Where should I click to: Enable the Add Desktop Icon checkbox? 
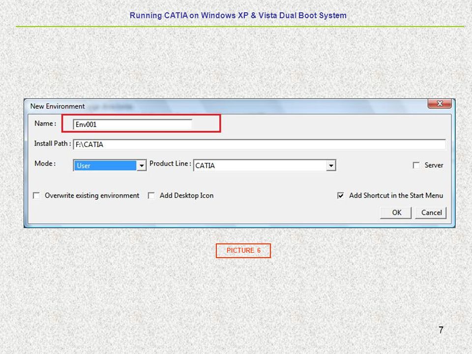click(151, 196)
